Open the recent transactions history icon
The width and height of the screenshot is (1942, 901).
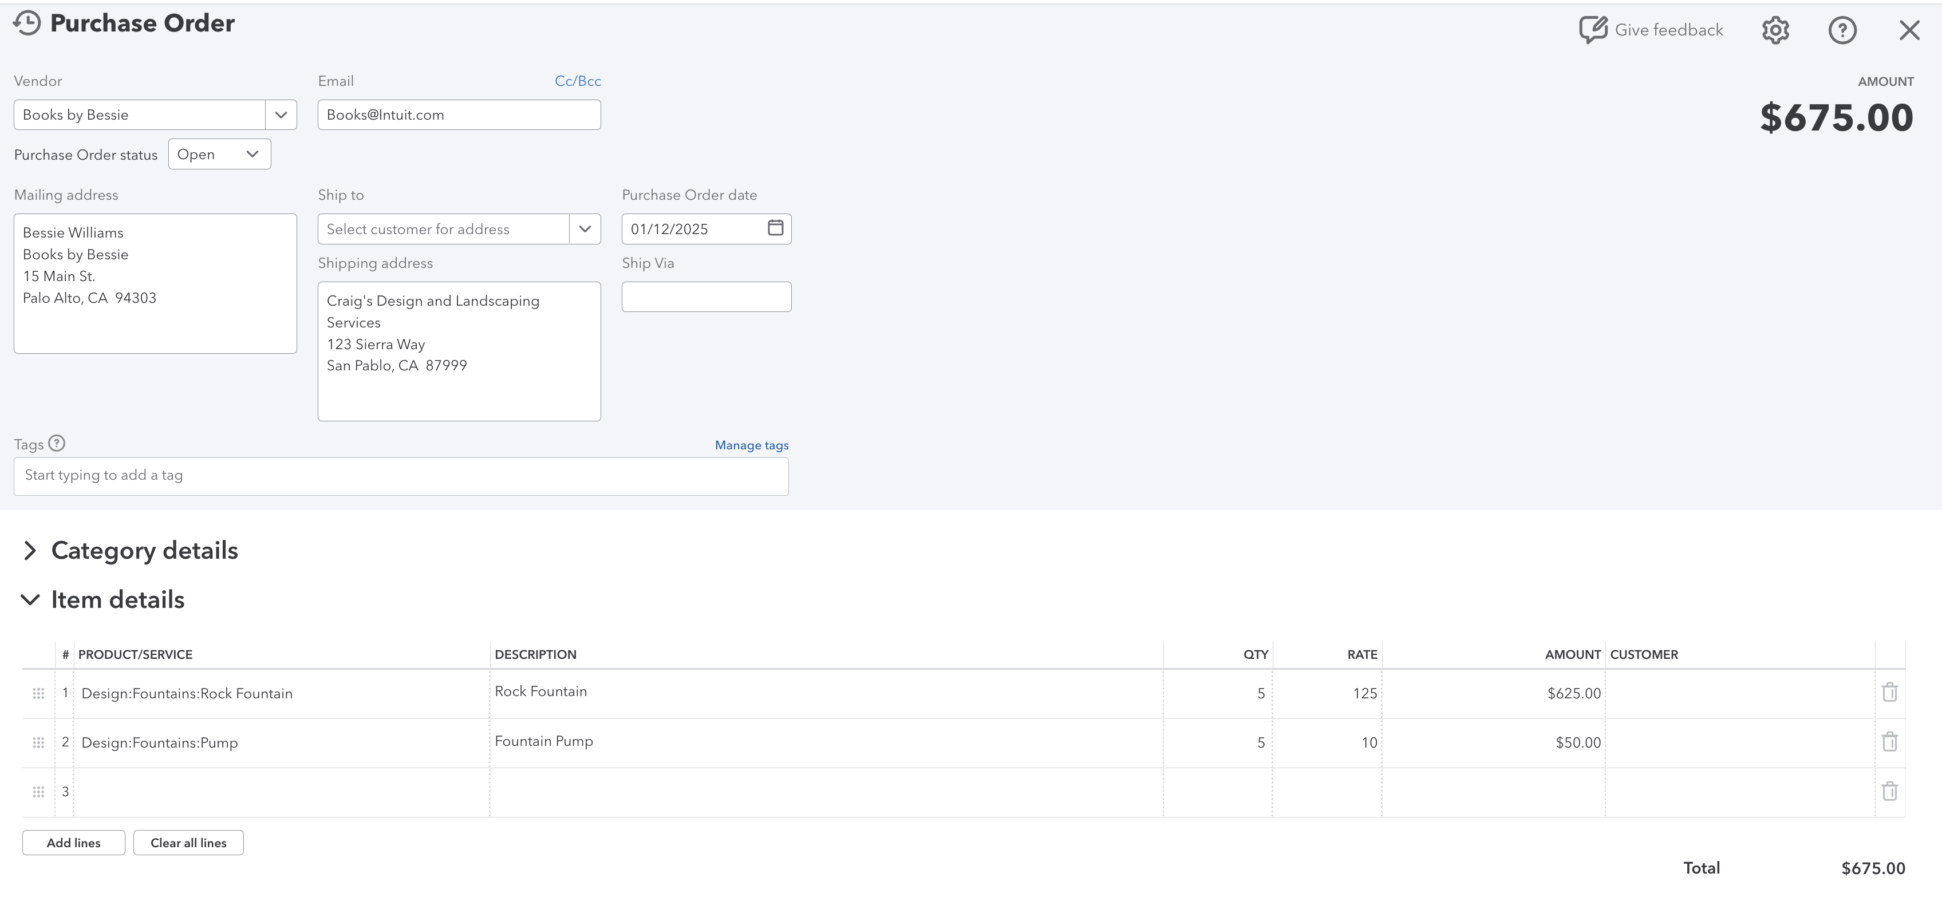[27, 23]
